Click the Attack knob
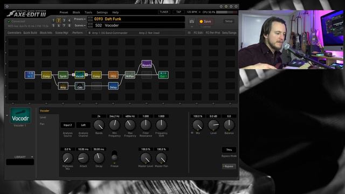This screenshot has height=194, width=345. tap(83, 158)
